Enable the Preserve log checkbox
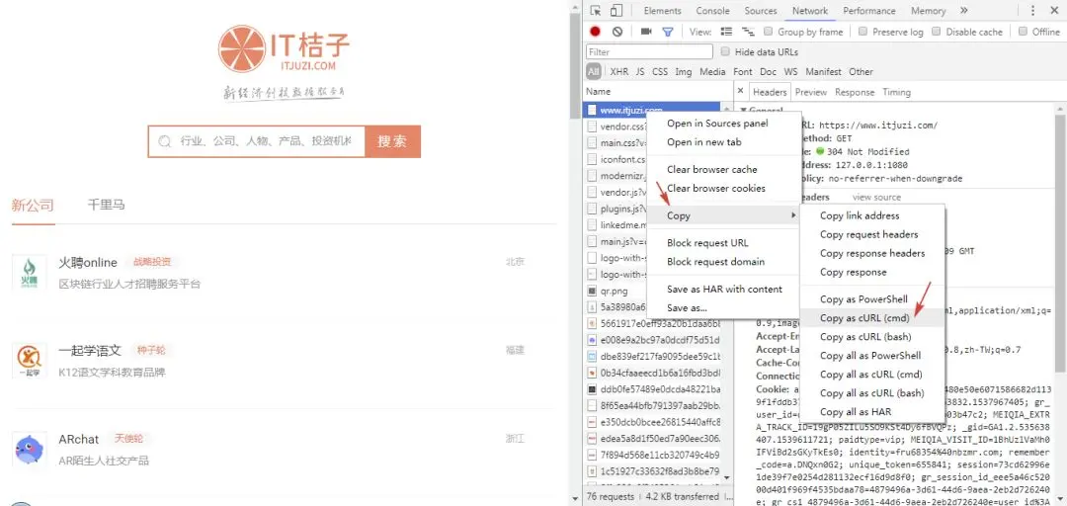Image resolution: width=1067 pixels, height=506 pixels. 862,32
